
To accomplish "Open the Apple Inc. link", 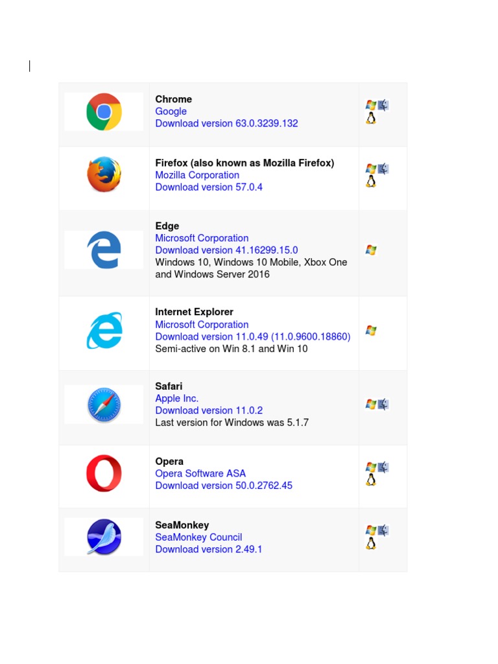I will point(176,399).
